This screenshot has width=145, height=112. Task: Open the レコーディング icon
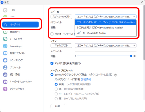click(x=5, y=60)
